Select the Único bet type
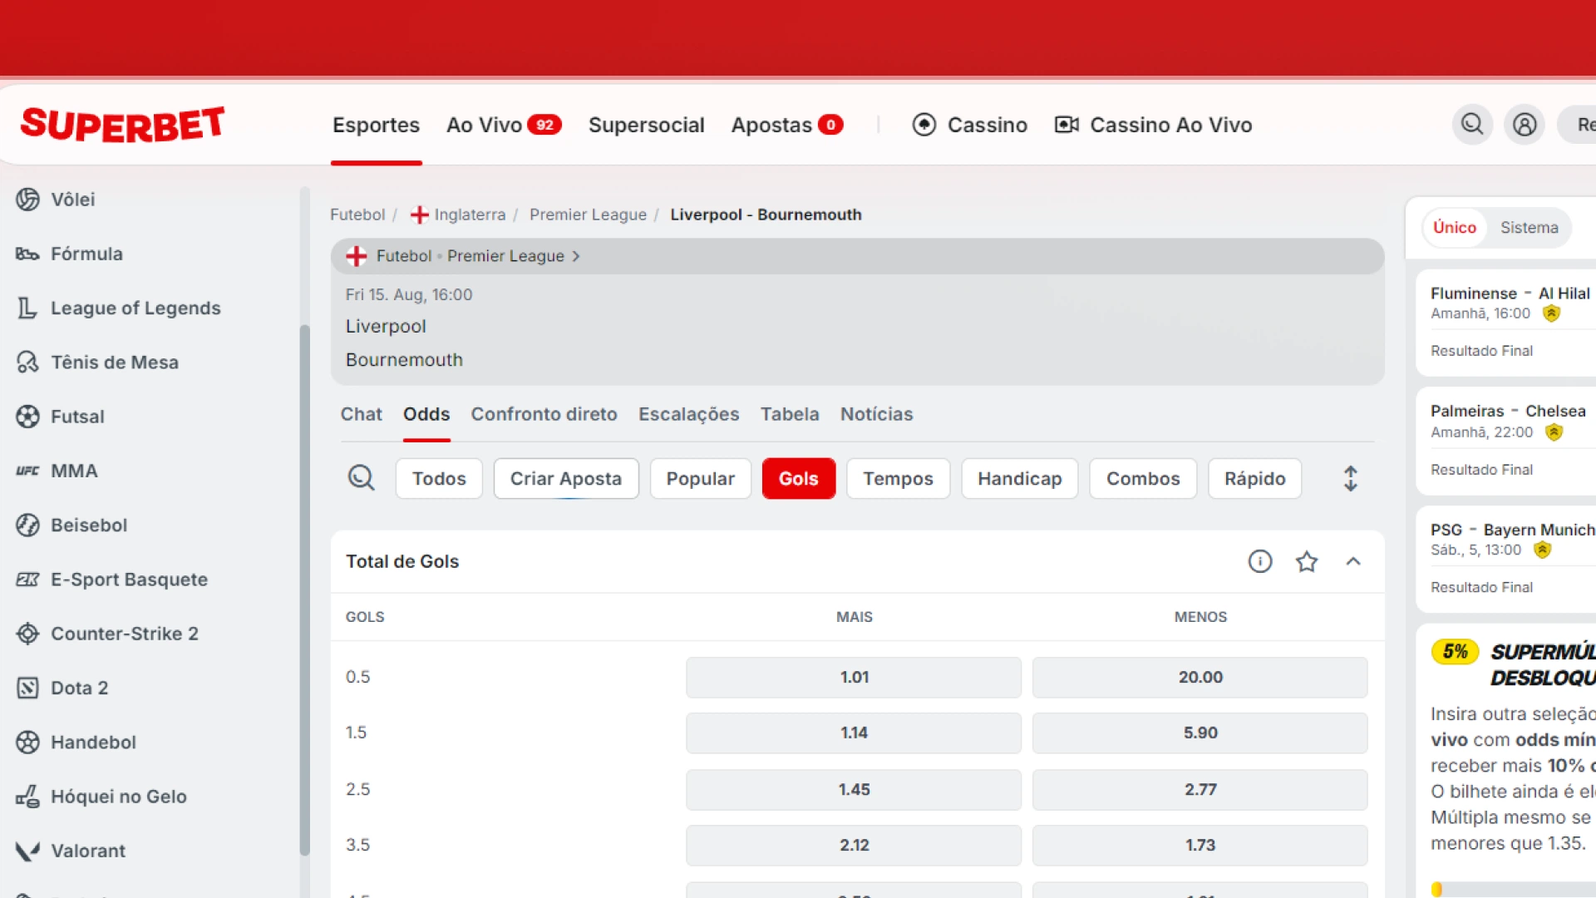The height and width of the screenshot is (898, 1596). point(1455,228)
